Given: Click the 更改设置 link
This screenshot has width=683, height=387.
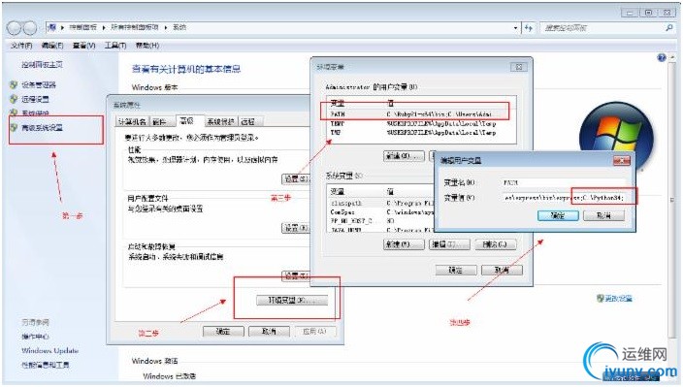Looking at the screenshot, I should (619, 298).
